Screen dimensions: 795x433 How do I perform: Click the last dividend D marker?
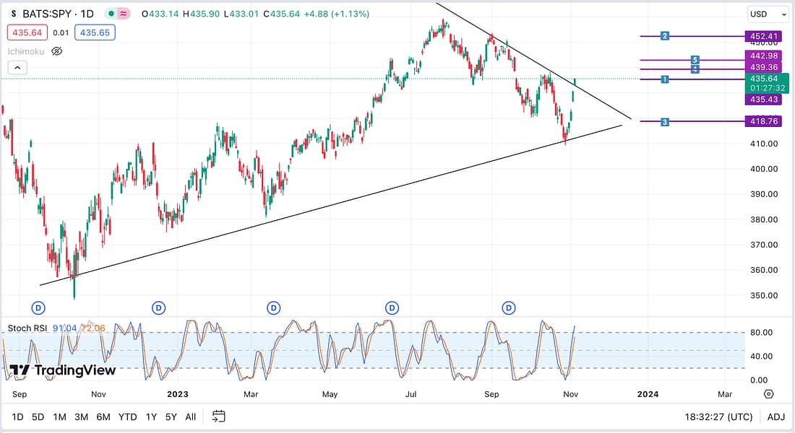pyautogui.click(x=510, y=308)
